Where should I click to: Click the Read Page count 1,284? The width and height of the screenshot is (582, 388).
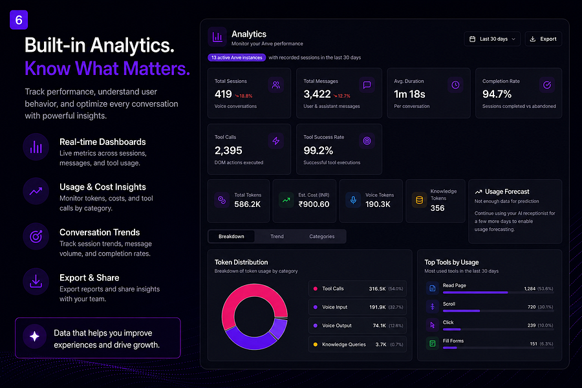[530, 288]
